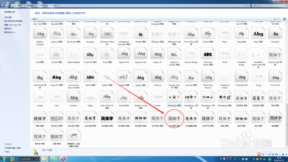Select the Webdings font icon
Screen dimensions: 288x162
tap(174, 97)
